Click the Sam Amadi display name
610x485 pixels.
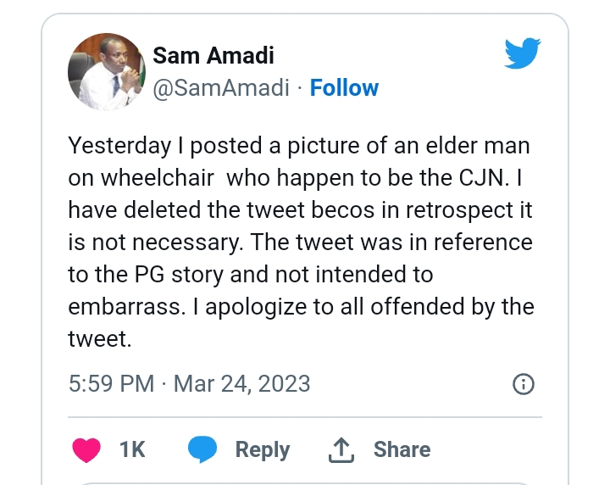[213, 56]
